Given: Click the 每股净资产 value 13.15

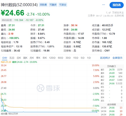Looking at the screenshot, I should tap(19, 47).
